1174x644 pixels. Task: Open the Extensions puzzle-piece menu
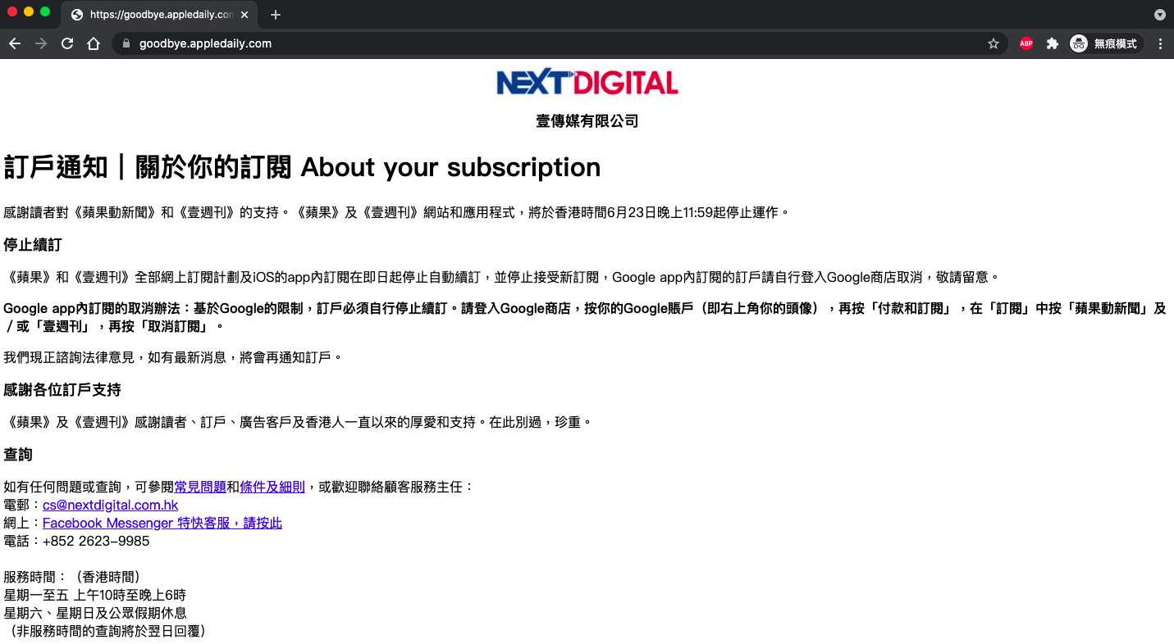click(1053, 43)
